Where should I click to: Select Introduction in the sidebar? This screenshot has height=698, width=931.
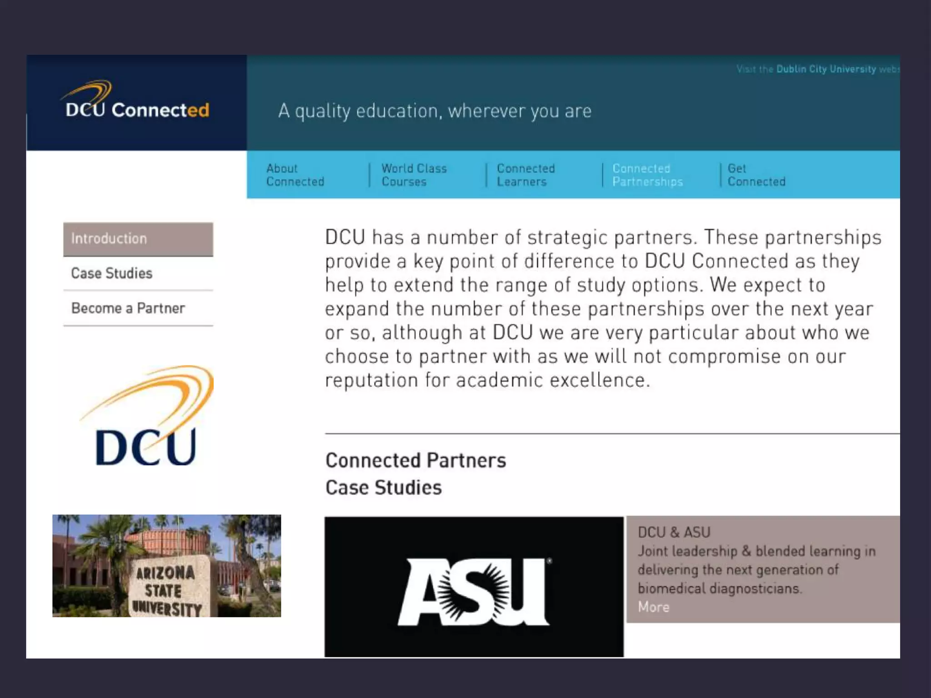tap(138, 239)
